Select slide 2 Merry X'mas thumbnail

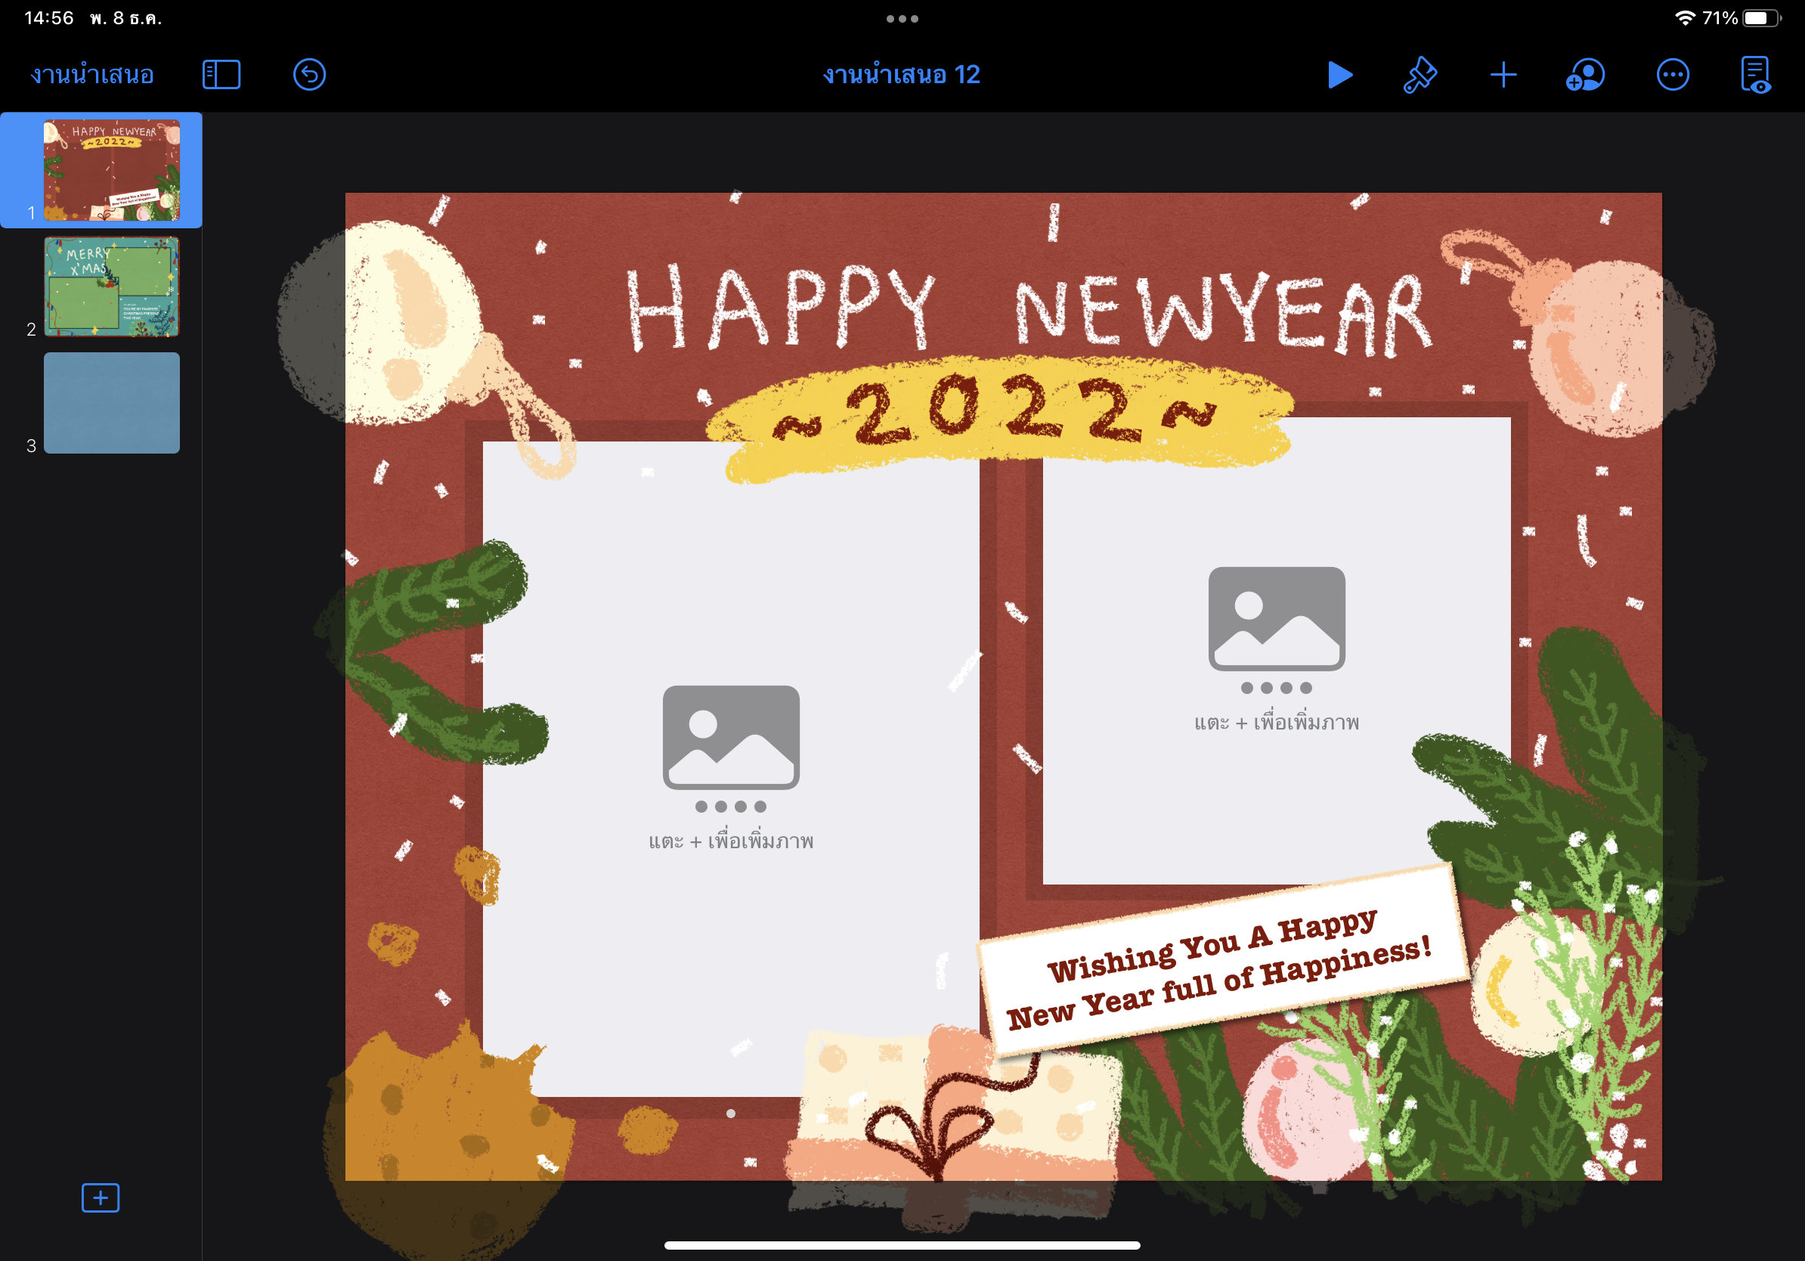112,287
